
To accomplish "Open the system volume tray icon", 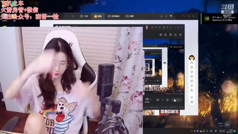I will tap(223, 131).
